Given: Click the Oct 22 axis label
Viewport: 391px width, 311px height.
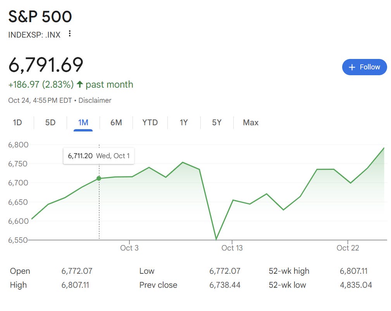Looking at the screenshot, I should 348,248.
